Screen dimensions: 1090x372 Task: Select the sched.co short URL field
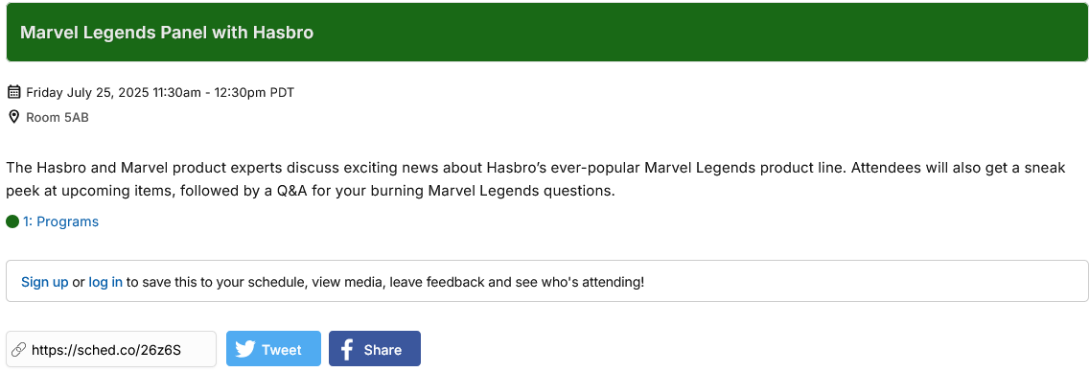(x=111, y=349)
